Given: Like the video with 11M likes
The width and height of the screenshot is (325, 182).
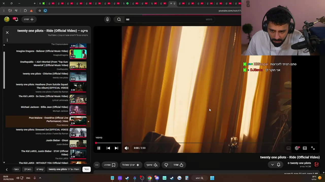Looking at the screenshot, I should 178,165.
